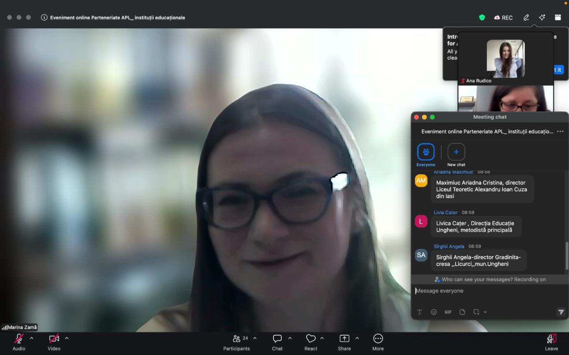569x355 pixels.
Task: Click the cloud REC recording indicator
Action: pos(503,18)
